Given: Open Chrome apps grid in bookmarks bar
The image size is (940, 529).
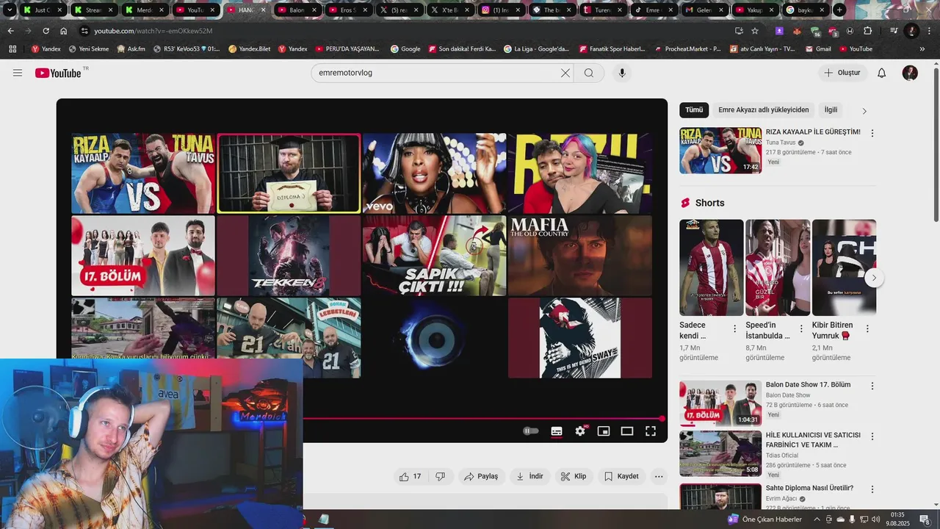Looking at the screenshot, I should 12,49.
